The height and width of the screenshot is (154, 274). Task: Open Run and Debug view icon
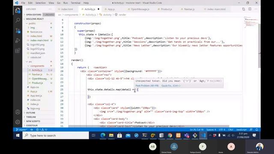tap(18, 41)
